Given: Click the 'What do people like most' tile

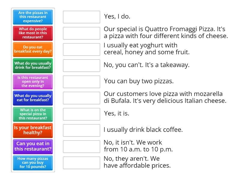Looking at the screenshot, I should (x=33, y=33).
